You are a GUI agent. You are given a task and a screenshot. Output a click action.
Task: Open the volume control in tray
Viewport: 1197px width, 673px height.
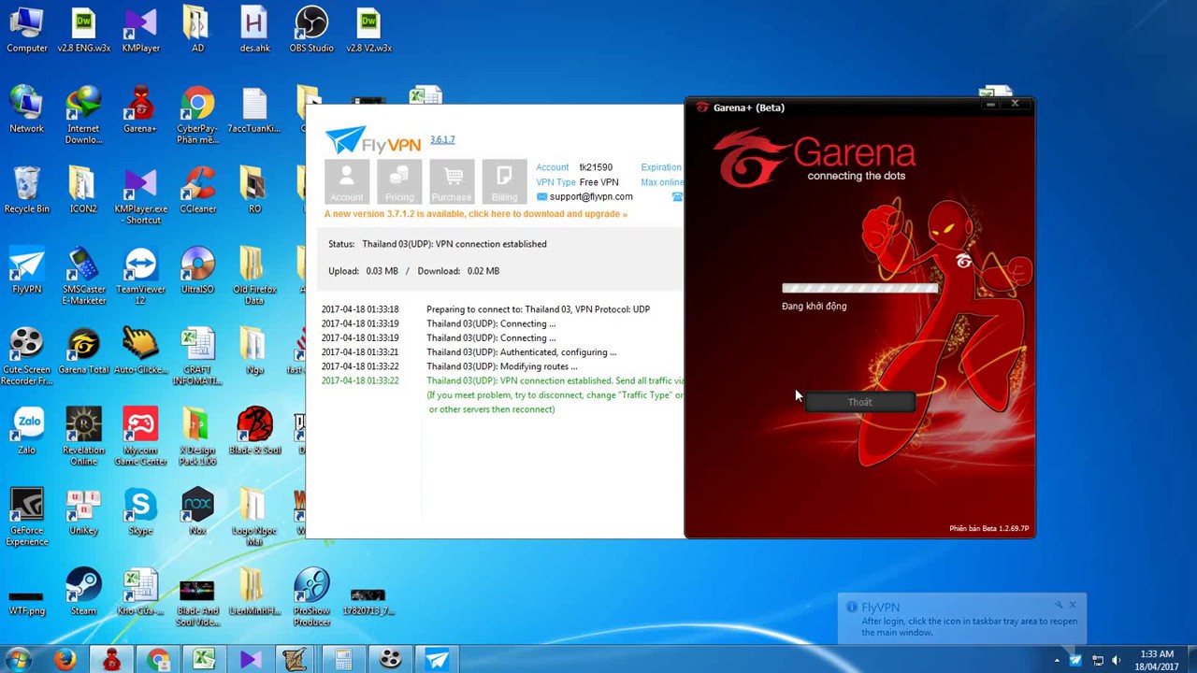[x=1116, y=661]
